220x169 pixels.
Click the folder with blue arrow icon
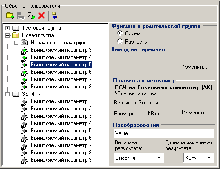55,16
